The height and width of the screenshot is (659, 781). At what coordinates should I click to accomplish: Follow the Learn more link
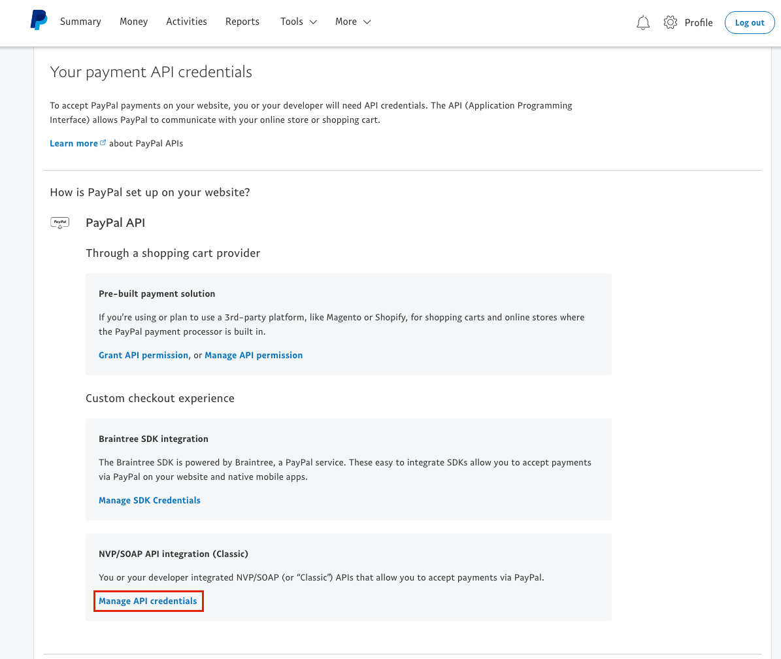pos(74,143)
